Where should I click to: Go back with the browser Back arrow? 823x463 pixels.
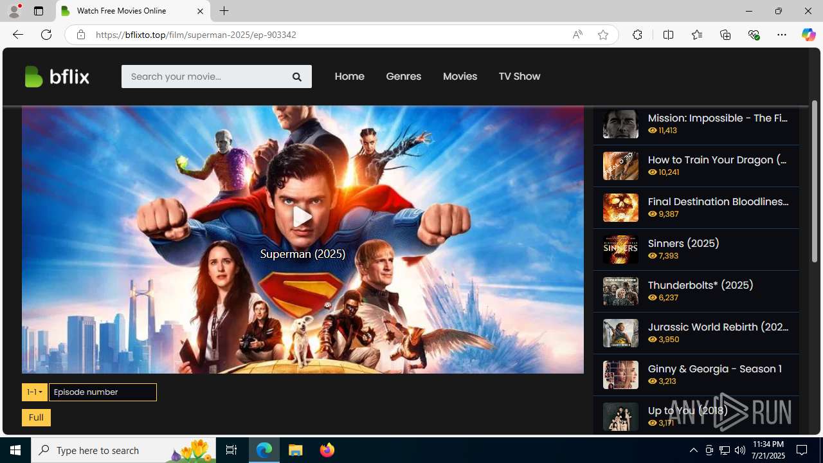coord(17,35)
